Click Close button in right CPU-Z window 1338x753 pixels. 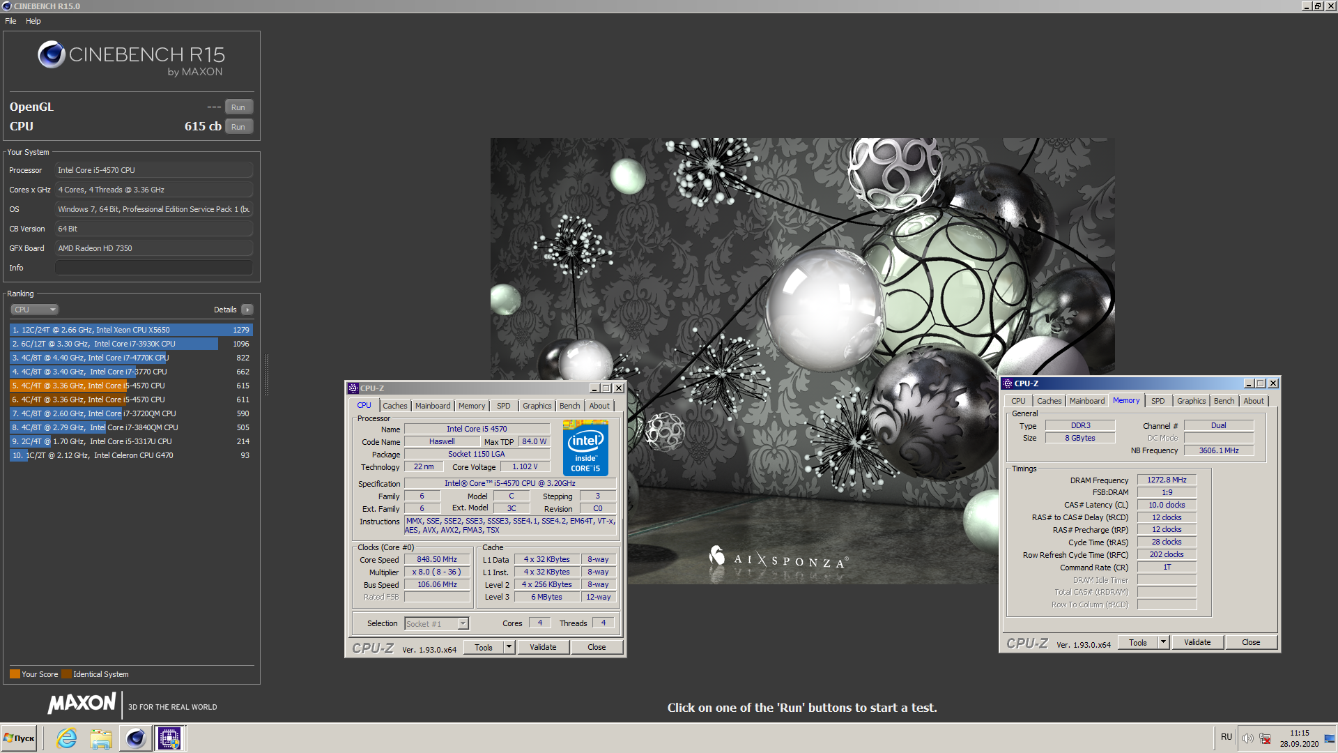tap(1251, 643)
